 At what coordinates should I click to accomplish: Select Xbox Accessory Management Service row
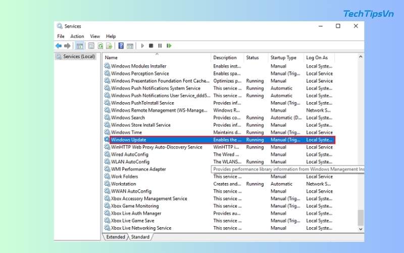pyautogui.click(x=219, y=198)
